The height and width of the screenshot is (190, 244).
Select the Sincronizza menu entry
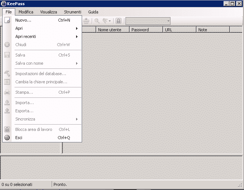coord(42,119)
